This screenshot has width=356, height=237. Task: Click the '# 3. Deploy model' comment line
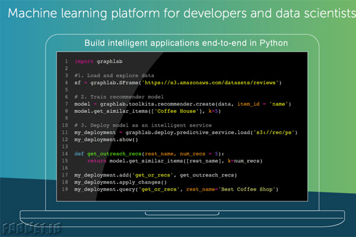tap(143, 125)
